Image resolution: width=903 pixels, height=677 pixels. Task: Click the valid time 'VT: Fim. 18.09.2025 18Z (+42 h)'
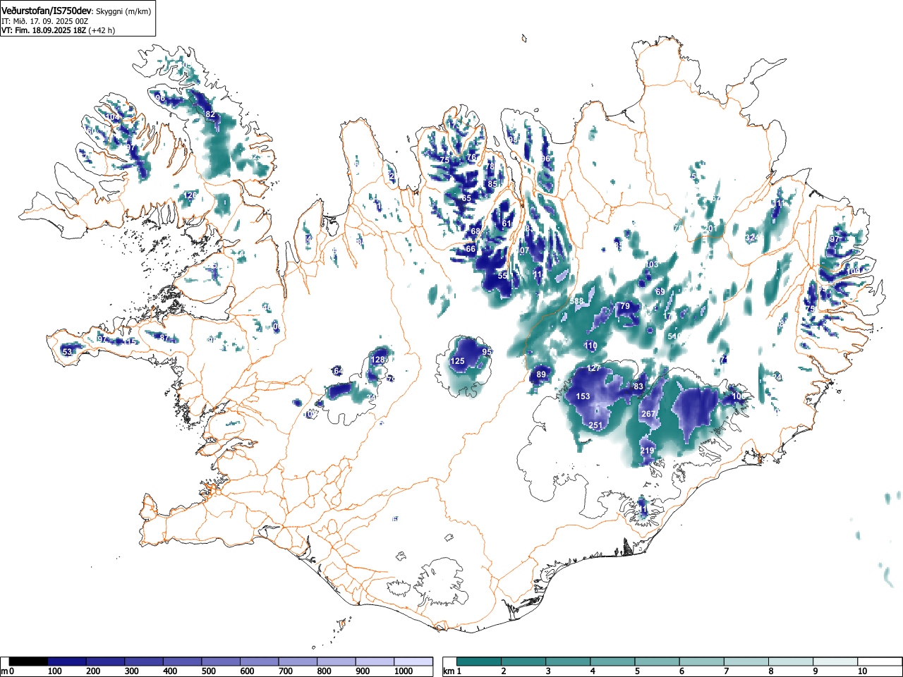(x=58, y=30)
